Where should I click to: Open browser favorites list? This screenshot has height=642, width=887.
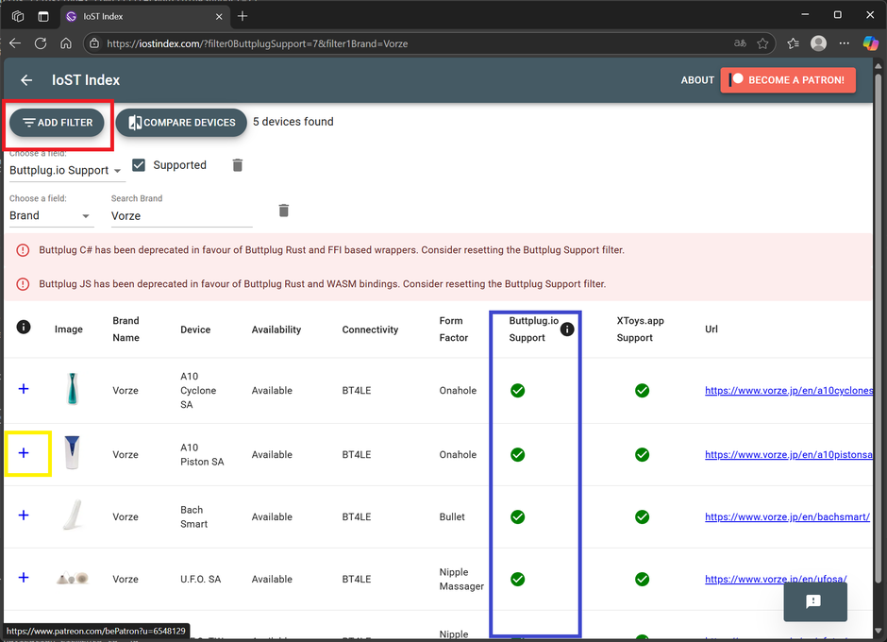point(793,43)
